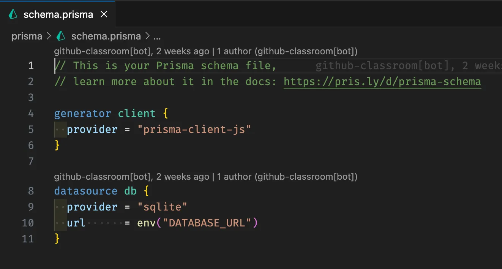Click the "DATABASE_URL" string
Screen dimensions: 502x269
[207, 223]
